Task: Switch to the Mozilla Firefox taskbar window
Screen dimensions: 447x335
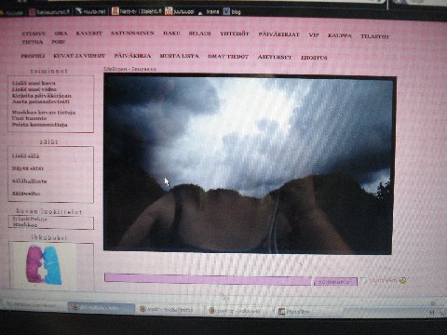Action: click(167, 309)
